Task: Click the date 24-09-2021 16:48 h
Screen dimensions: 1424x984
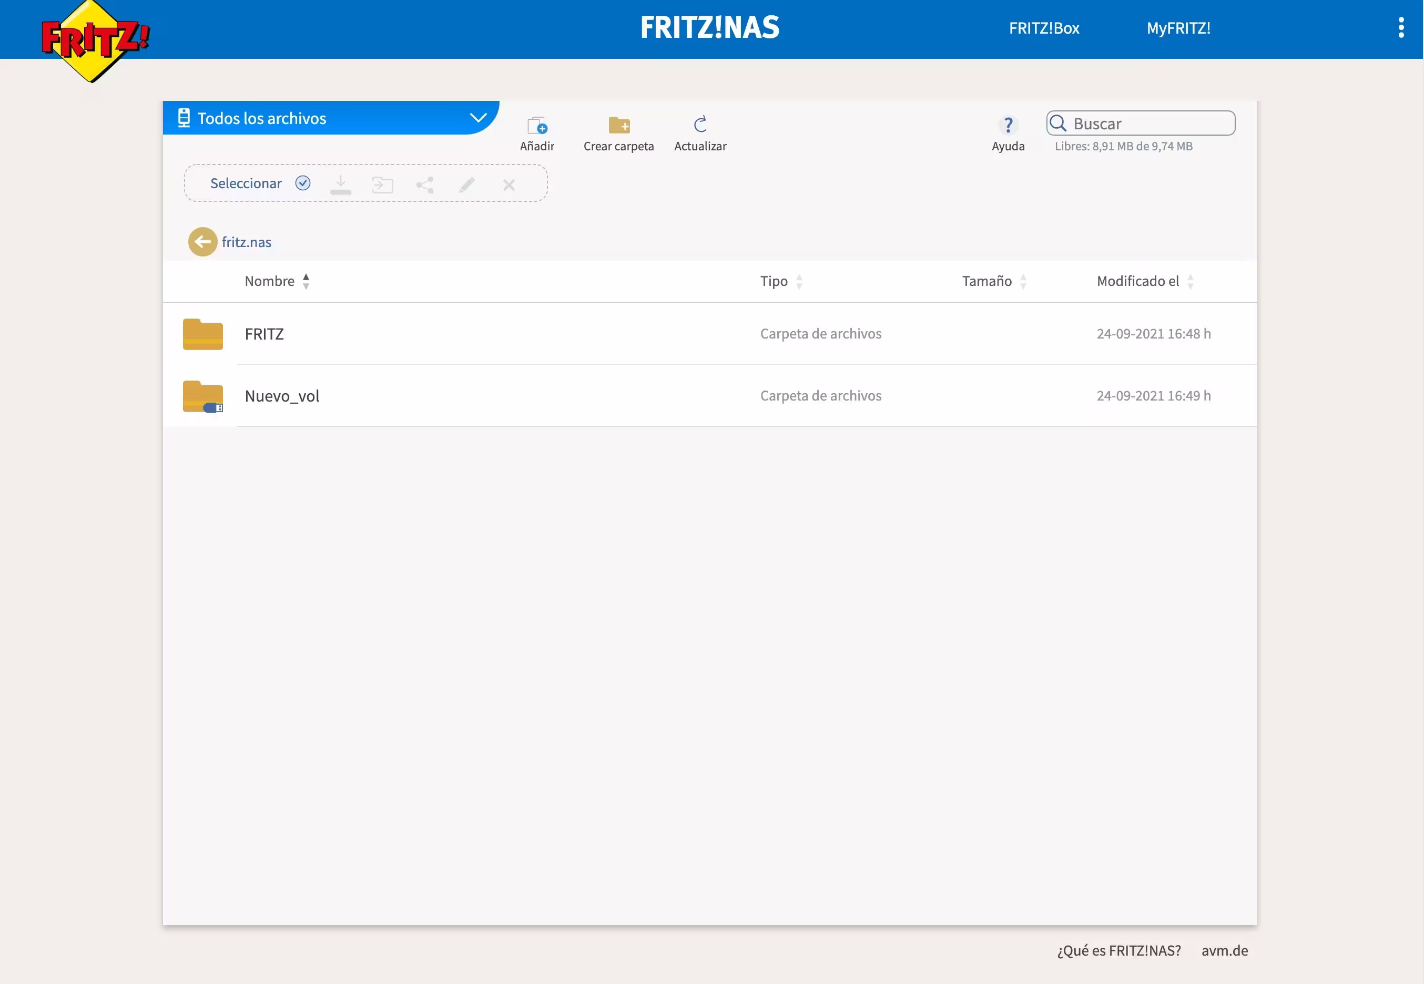Action: pos(1153,334)
